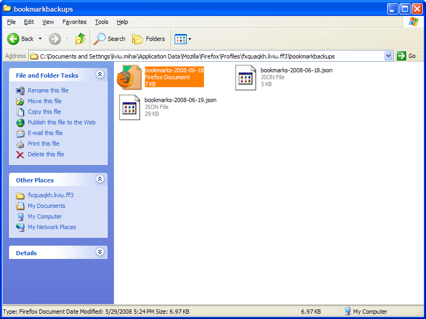The width and height of the screenshot is (426, 319).
Task: Click 6.97 KB size in status bar
Action: (x=311, y=312)
